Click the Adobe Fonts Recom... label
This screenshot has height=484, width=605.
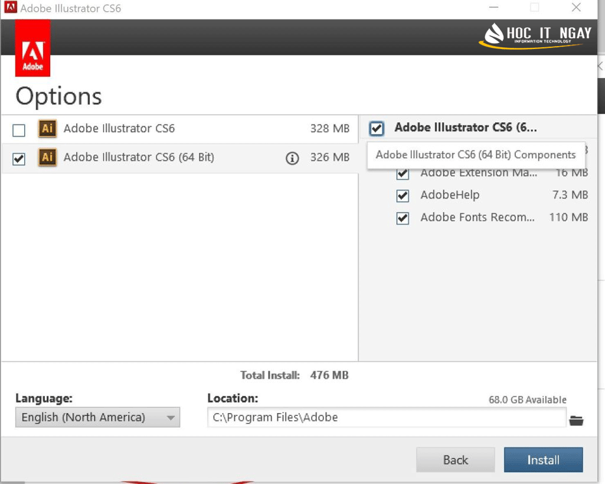click(x=478, y=217)
